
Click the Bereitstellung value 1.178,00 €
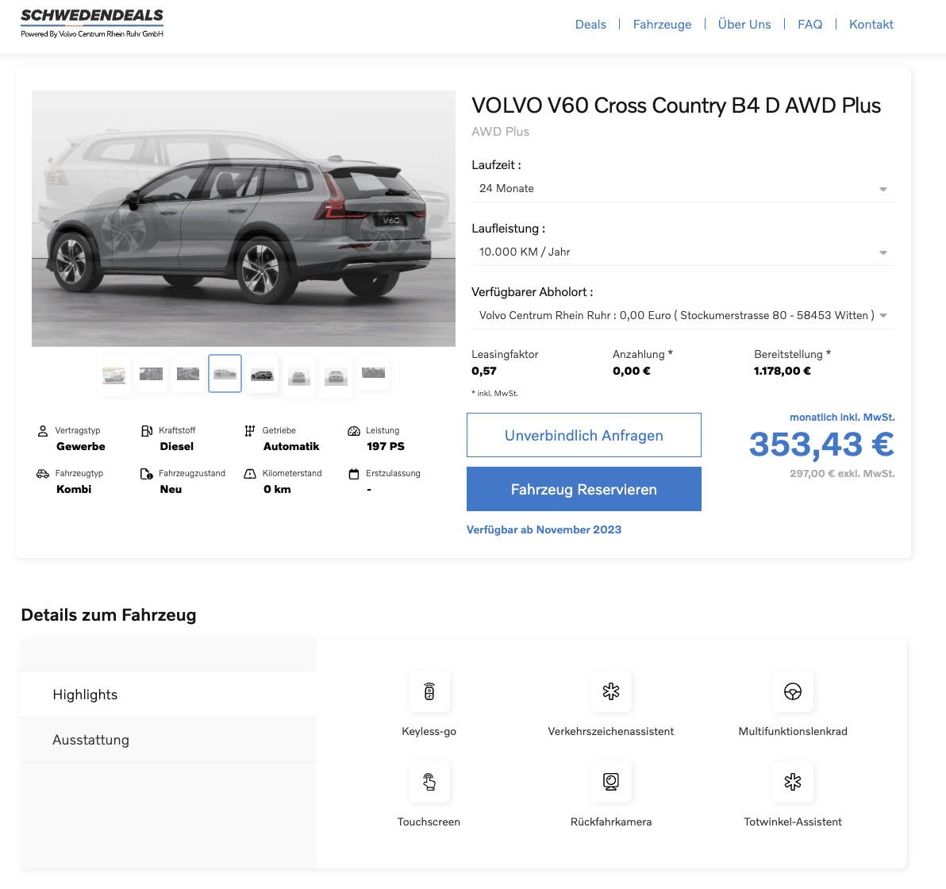point(782,371)
